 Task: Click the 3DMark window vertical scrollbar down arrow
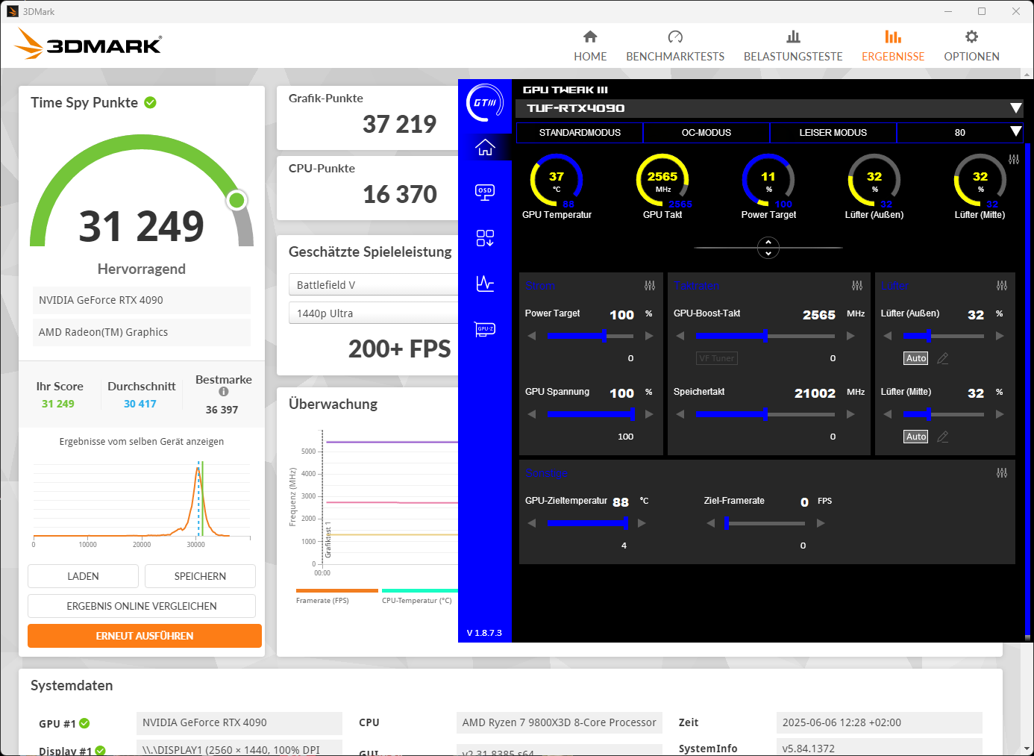tap(1028, 749)
